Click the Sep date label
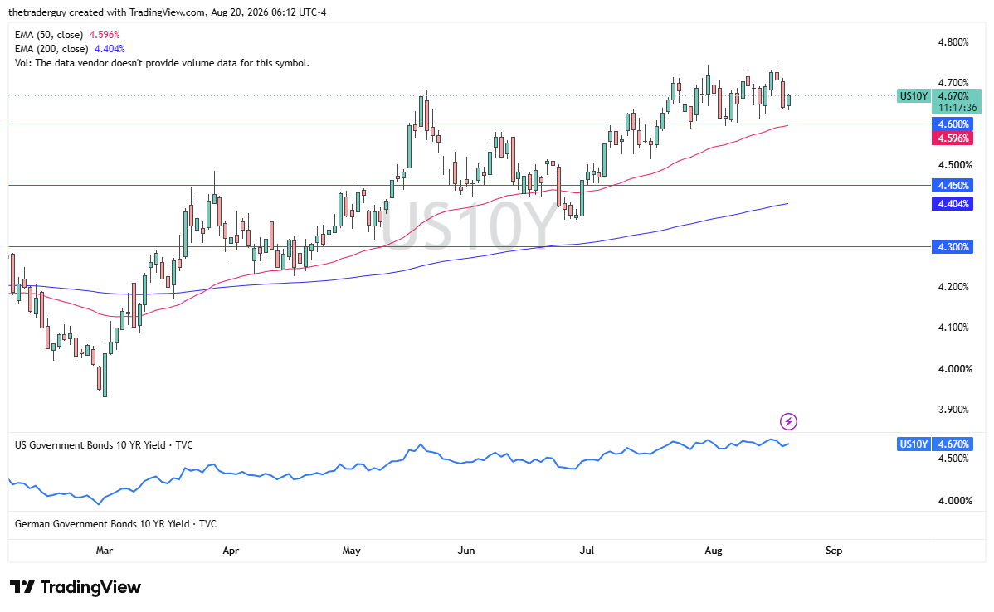This screenshot has height=612, width=994. click(x=834, y=551)
